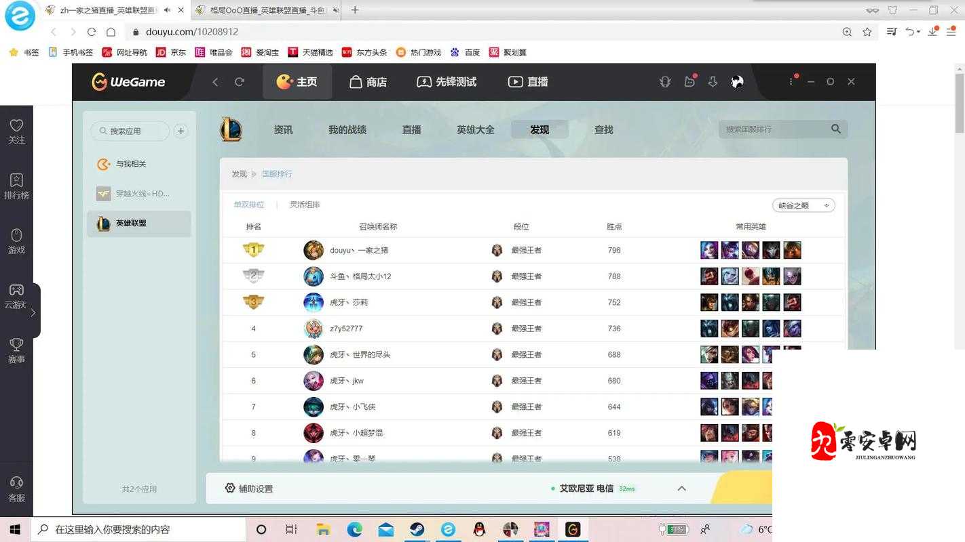965x542 pixels.
Task: Select 与我相关 in sidebar
Action: [138, 164]
